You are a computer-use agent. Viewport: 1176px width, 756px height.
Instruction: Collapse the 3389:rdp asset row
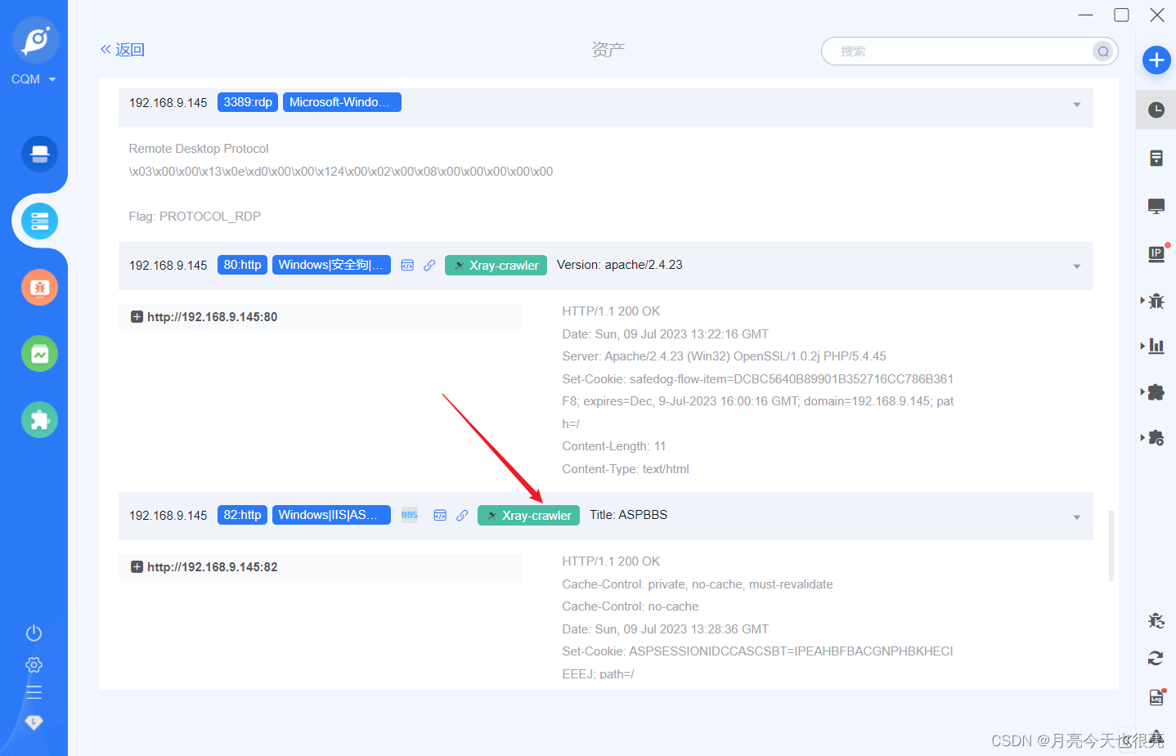coord(1077,105)
